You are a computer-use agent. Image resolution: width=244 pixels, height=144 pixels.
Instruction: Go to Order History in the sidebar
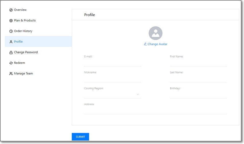click(23, 31)
